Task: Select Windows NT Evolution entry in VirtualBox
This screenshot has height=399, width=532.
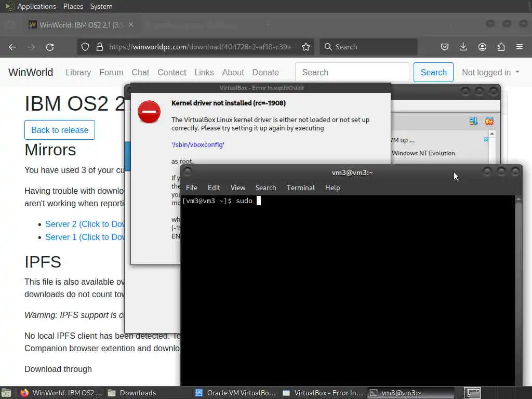Action: pos(423,153)
